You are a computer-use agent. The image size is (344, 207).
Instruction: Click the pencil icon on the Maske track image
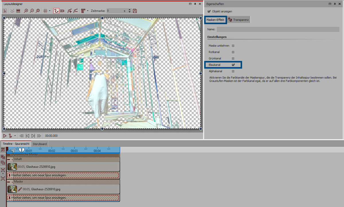point(20,189)
